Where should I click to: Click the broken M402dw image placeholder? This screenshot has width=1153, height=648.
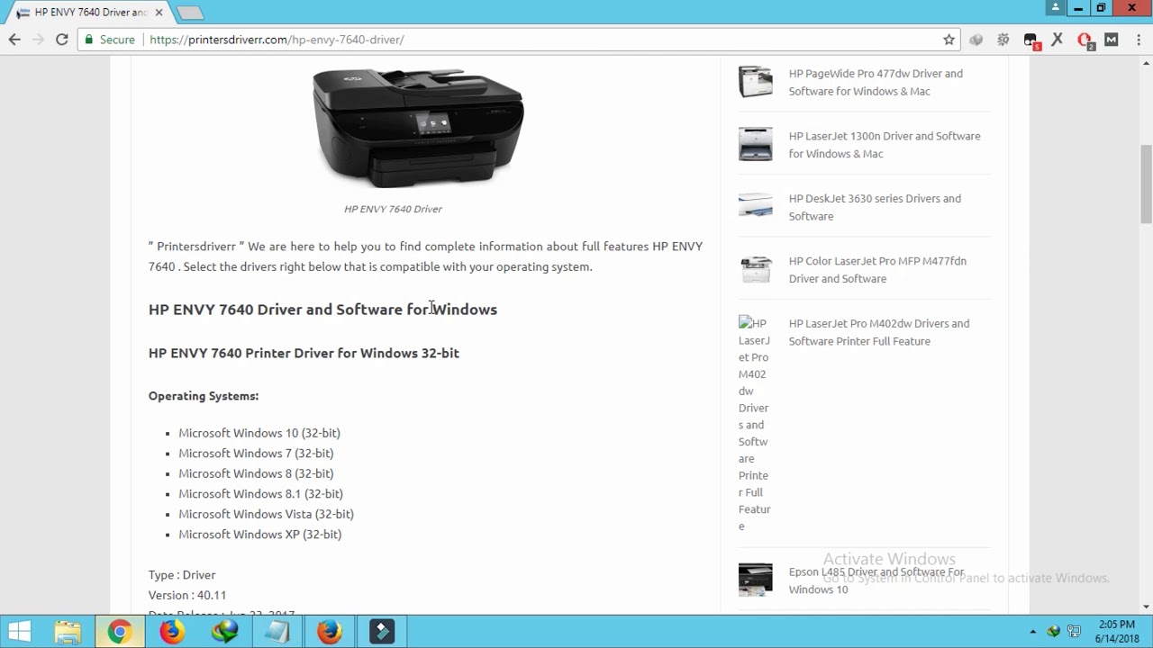coord(755,424)
